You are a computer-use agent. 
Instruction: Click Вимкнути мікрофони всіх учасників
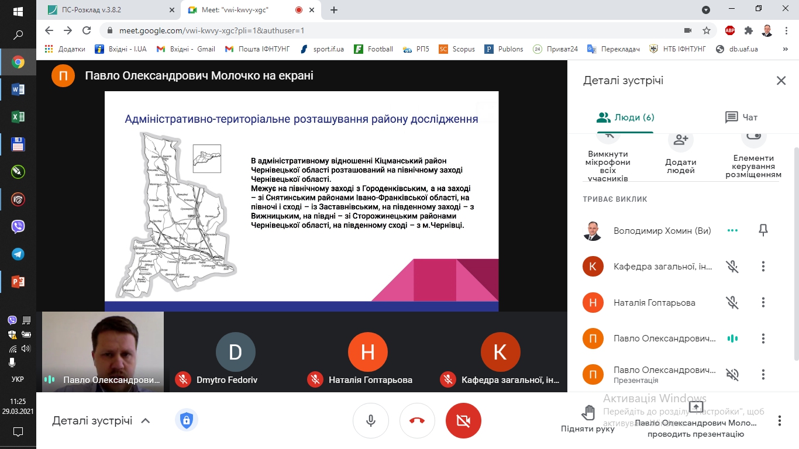coord(608,158)
